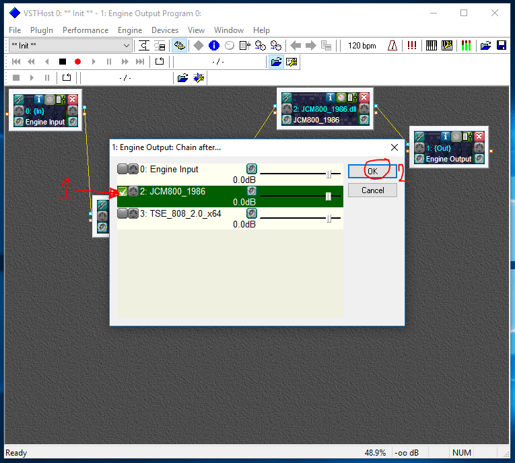
Task: Open the File menu
Action: coord(15,30)
